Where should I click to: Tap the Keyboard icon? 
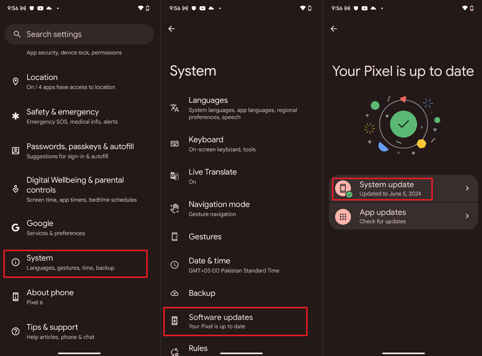[174, 144]
